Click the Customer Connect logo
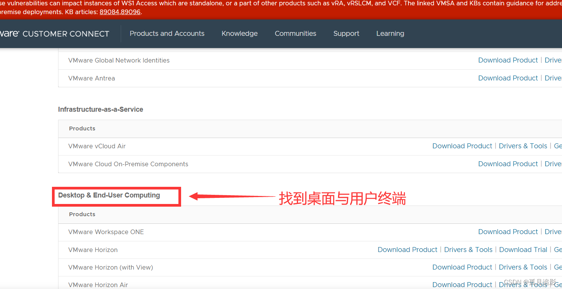Viewport: 562px width, 289px height. (55, 34)
